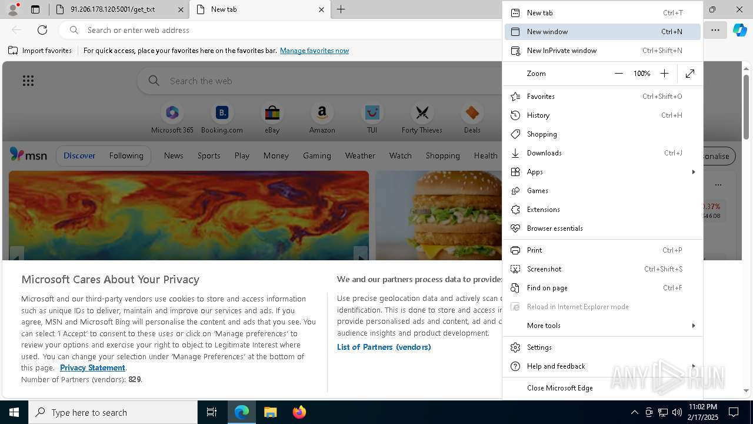Open the volume icon in system tray
Viewport: 753px width, 424px height.
677,412
